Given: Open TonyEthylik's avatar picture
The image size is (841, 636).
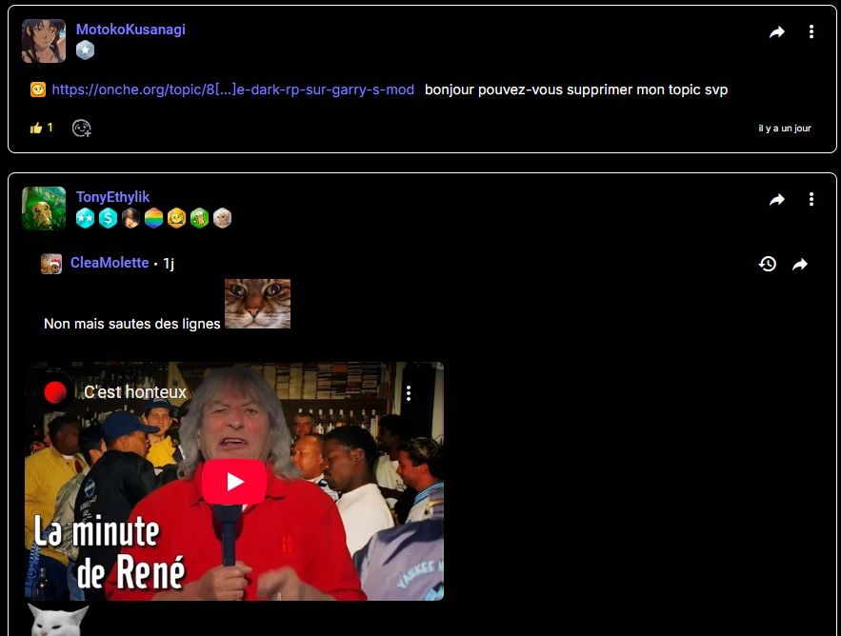Looking at the screenshot, I should click(44, 209).
